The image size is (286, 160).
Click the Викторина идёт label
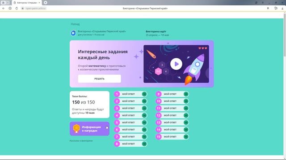click(x=156, y=32)
